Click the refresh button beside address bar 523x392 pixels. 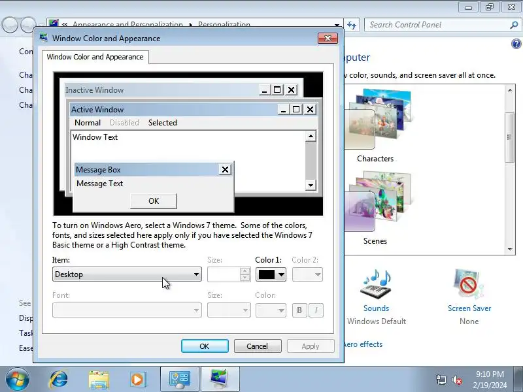pos(352,25)
